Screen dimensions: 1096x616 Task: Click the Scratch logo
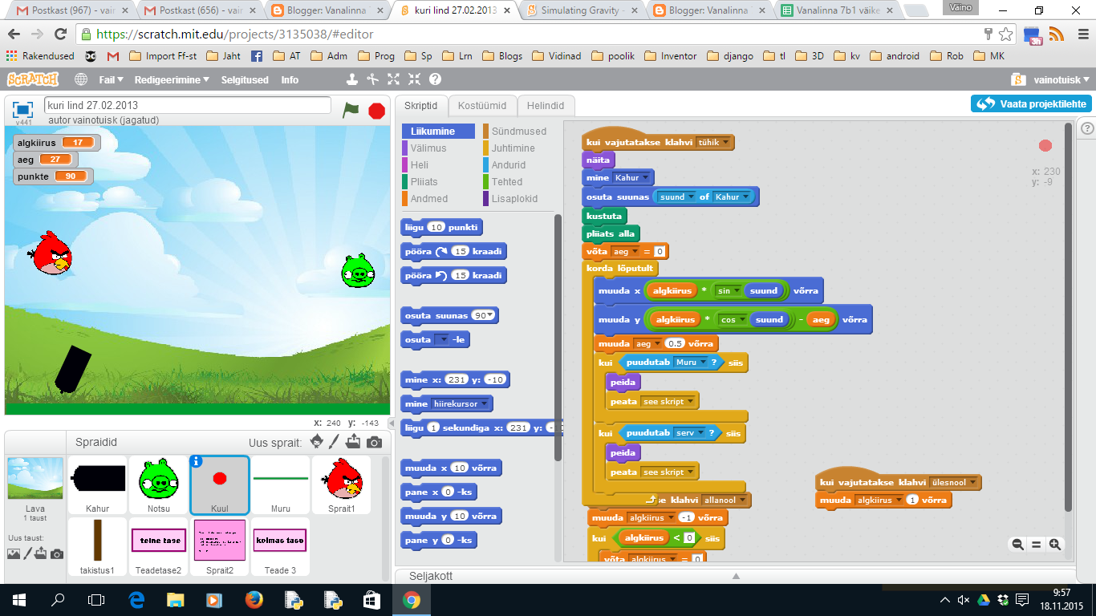pyautogui.click(x=33, y=79)
